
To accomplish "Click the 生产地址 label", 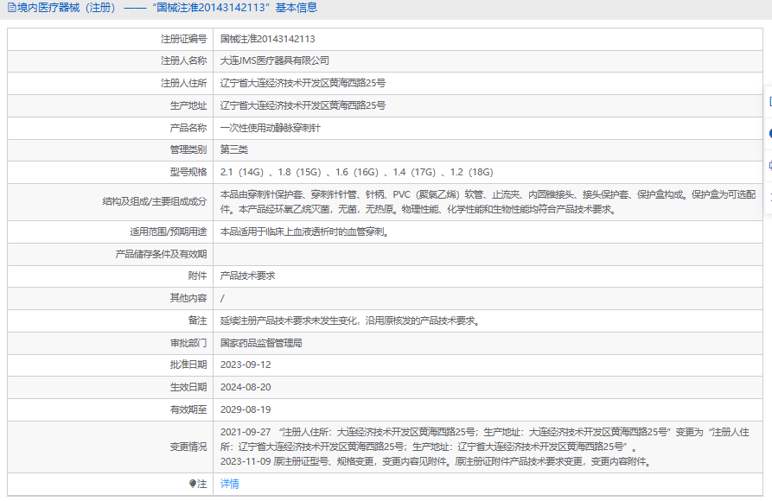I will pyautogui.click(x=188, y=105).
